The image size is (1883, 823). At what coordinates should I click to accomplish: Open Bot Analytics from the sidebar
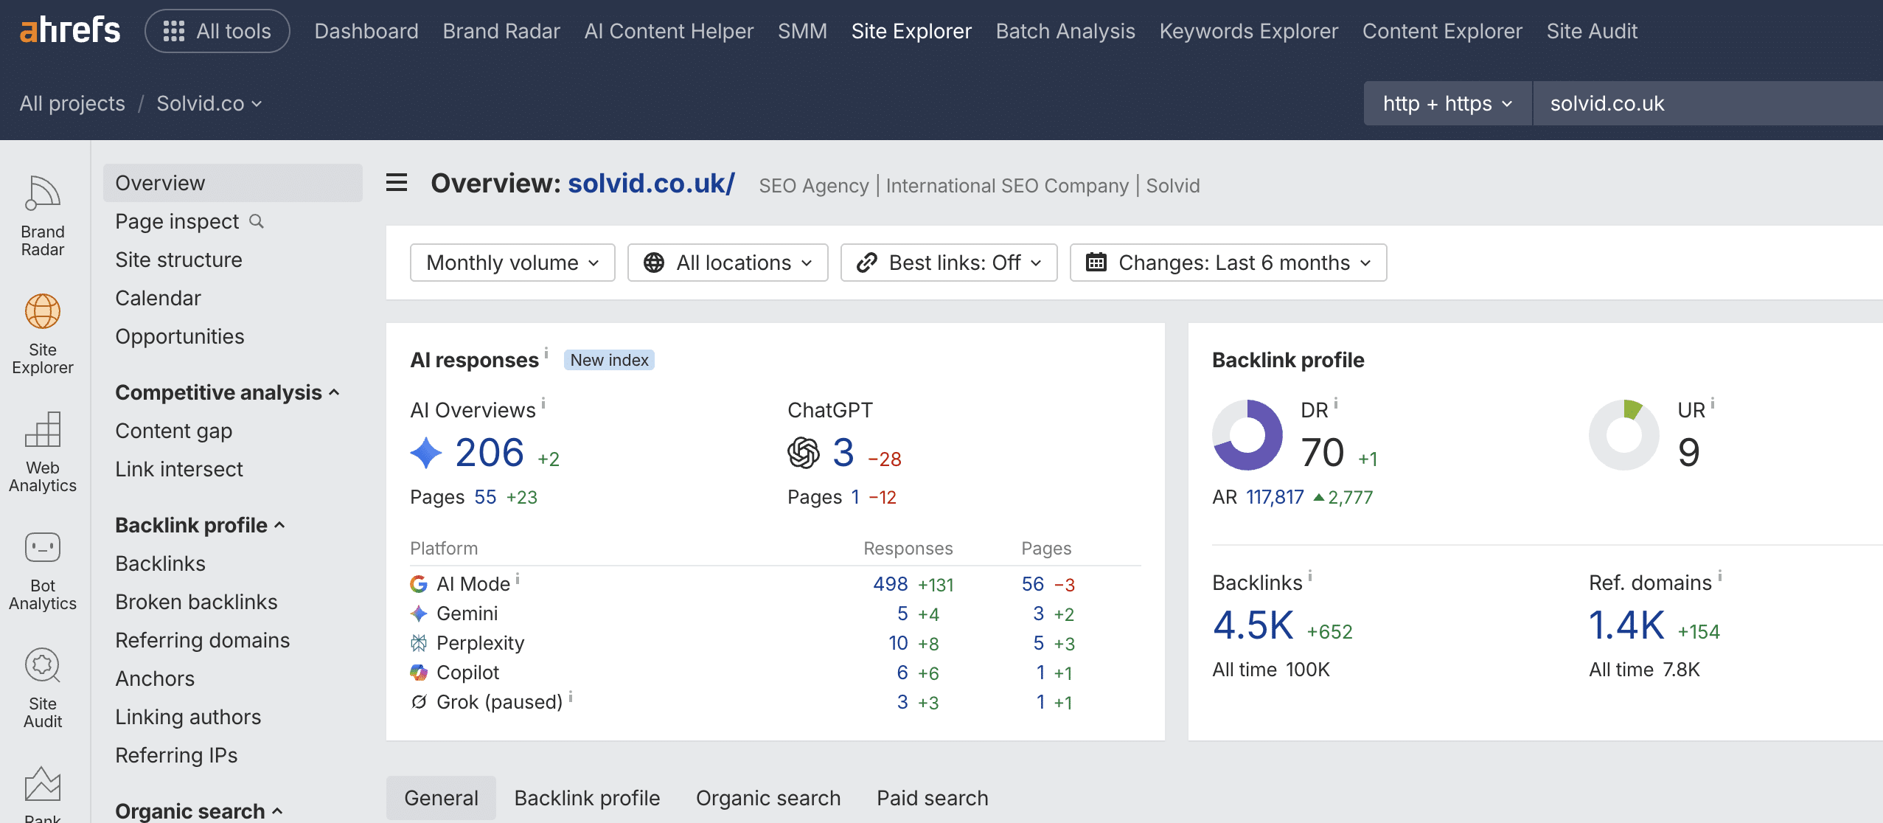pos(43,570)
